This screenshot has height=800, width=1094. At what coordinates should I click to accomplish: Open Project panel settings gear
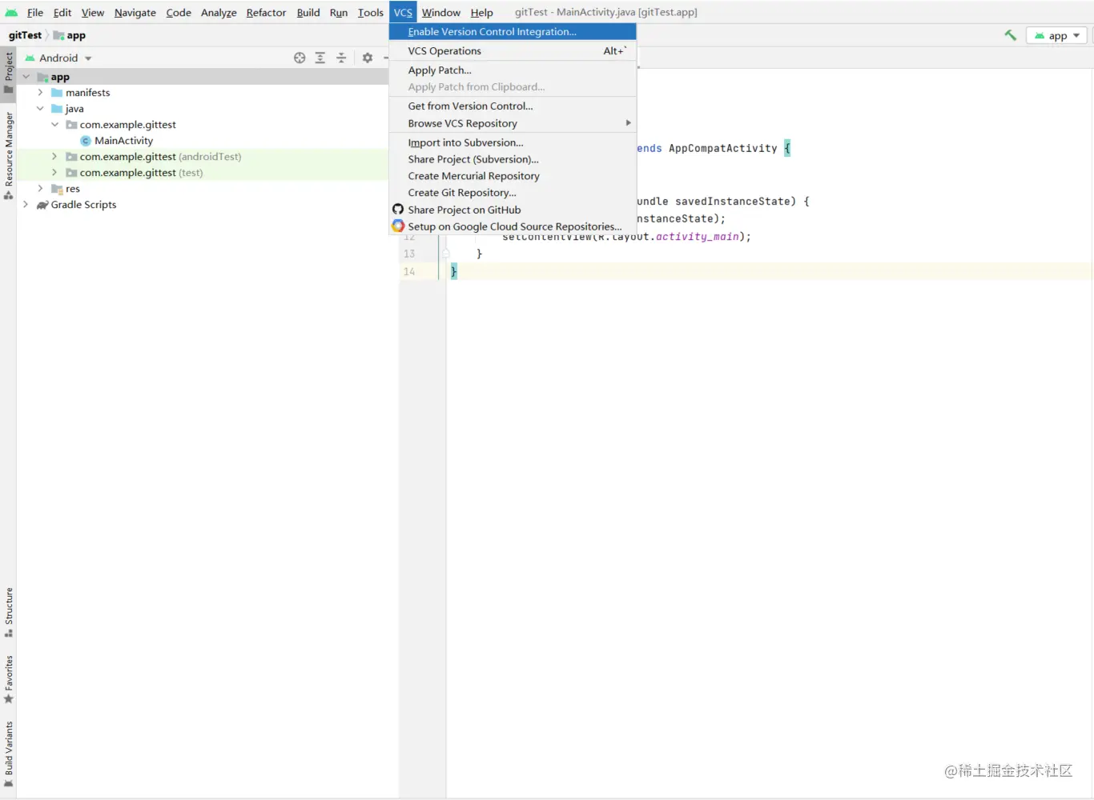pyautogui.click(x=368, y=58)
